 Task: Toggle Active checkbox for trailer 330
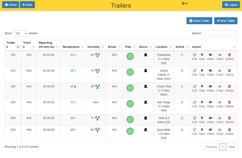tap(182, 130)
